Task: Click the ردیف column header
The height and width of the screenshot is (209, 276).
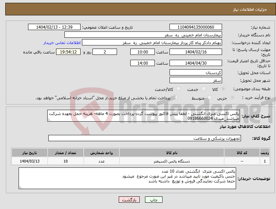Action: click(x=265, y=153)
